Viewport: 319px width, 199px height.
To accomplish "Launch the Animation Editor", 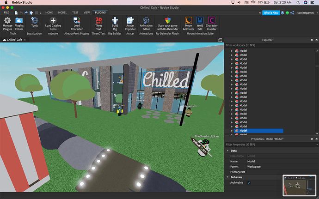I will tap(146, 24).
